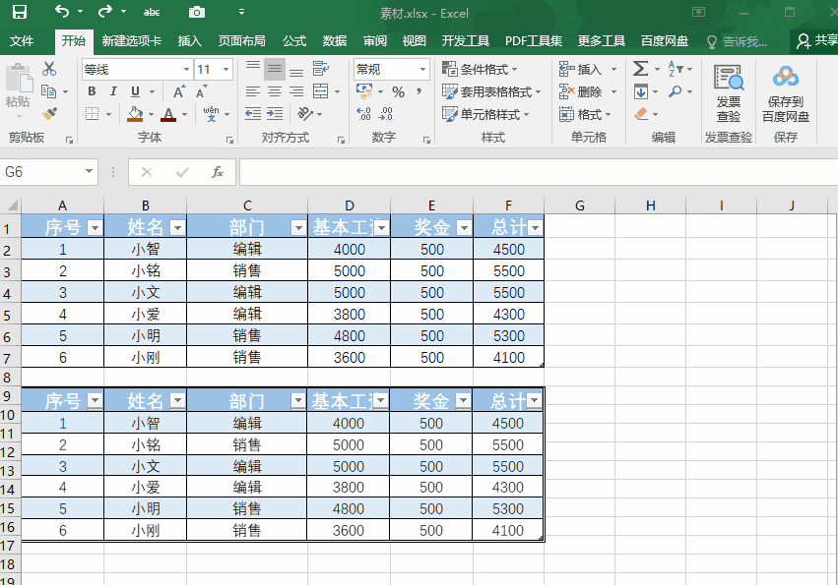
Task: Switch to the 插入 tab
Action: [190, 41]
